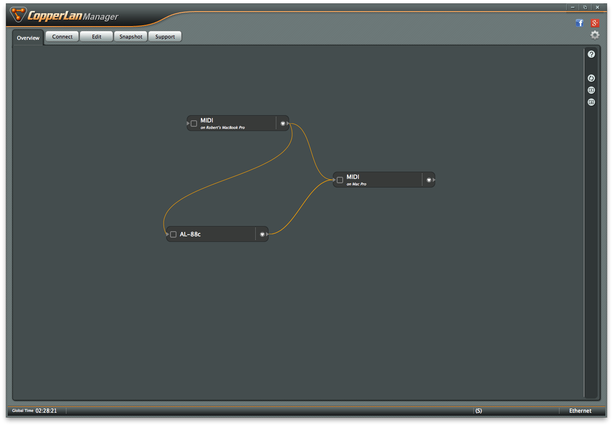Open the Connect tab
Image resolution: width=613 pixels, height=426 pixels.
click(62, 36)
